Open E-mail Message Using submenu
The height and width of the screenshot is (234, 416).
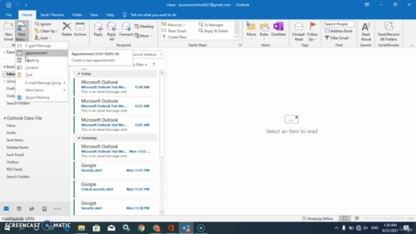[x=42, y=83]
